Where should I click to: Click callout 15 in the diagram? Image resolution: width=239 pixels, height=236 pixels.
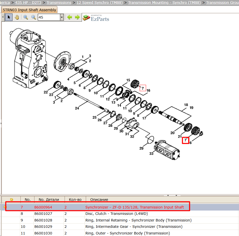coord(128,80)
